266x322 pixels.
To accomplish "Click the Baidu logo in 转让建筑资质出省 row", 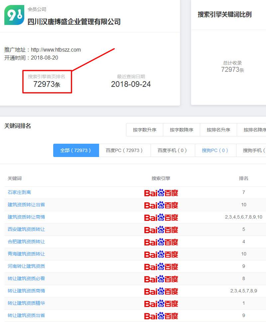I will 161,316.
